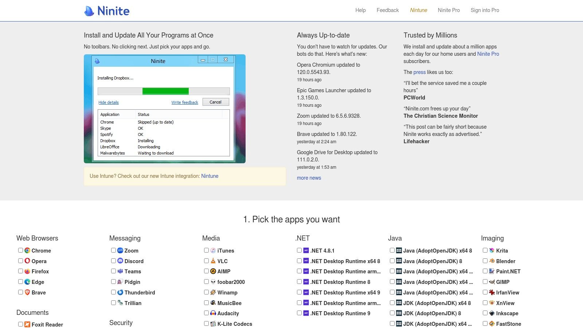583x328 pixels.
Task: Open Ninite Pro in navigation
Action: coord(449,10)
